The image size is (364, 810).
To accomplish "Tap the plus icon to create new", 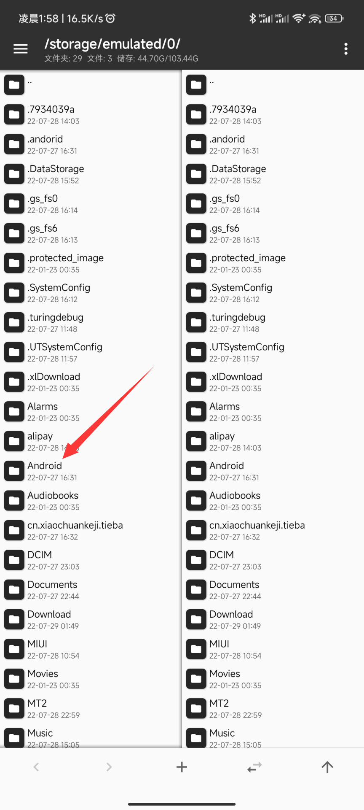I will point(182,767).
